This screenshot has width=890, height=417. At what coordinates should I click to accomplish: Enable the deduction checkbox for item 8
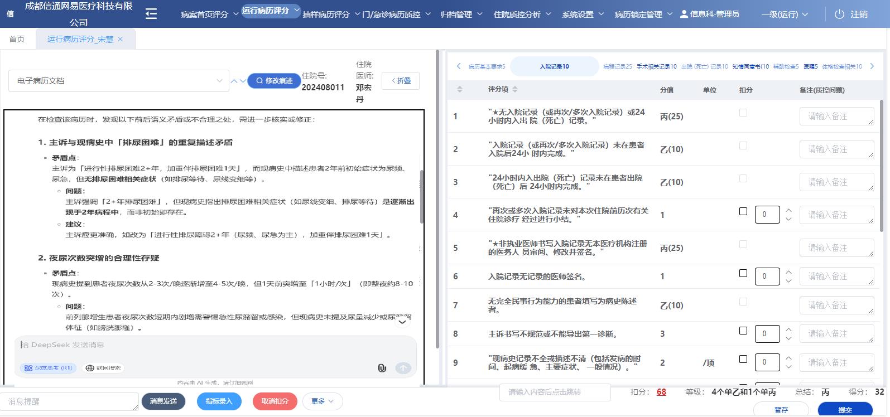(x=743, y=331)
